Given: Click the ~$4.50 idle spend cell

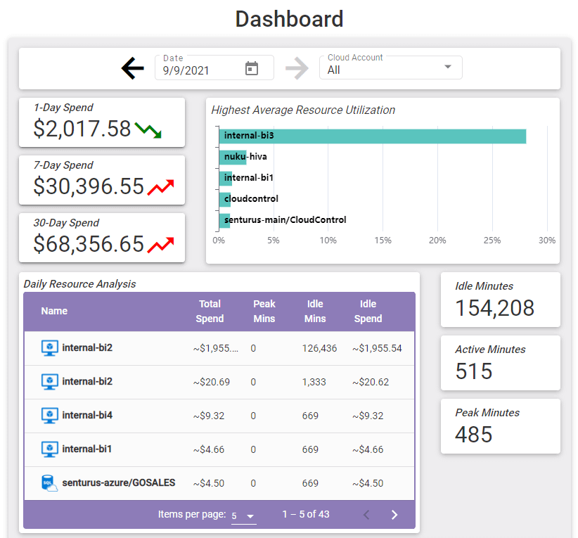Looking at the screenshot, I should click(x=368, y=483).
